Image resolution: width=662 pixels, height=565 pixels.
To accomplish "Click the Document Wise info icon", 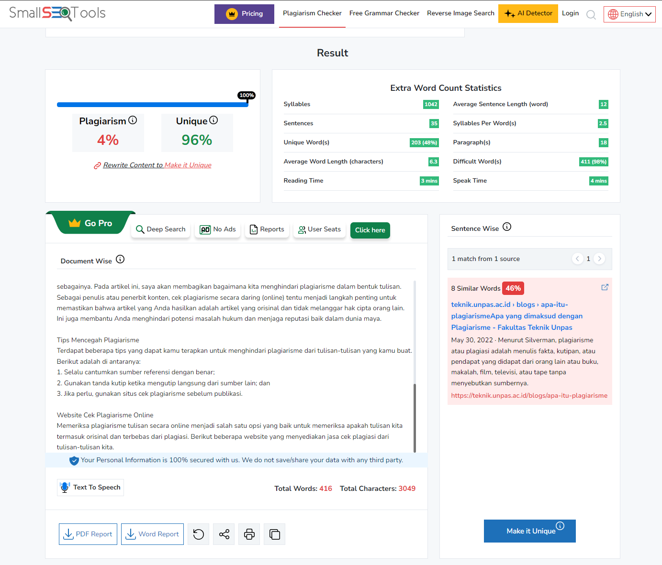I will tap(120, 260).
